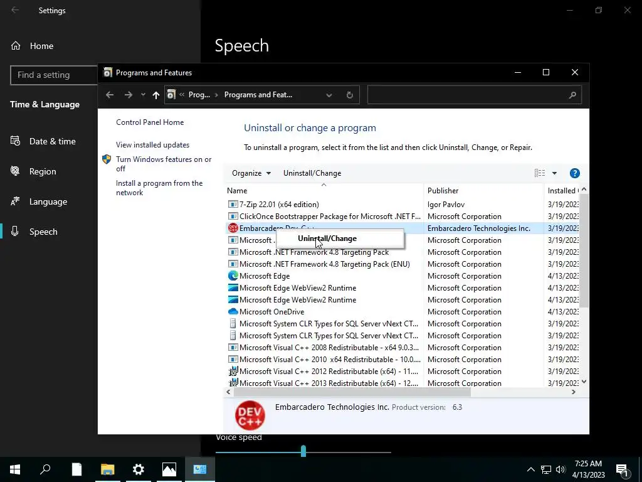Click the Find a setting search box
Screen dimensions: 642x482
click(54, 75)
